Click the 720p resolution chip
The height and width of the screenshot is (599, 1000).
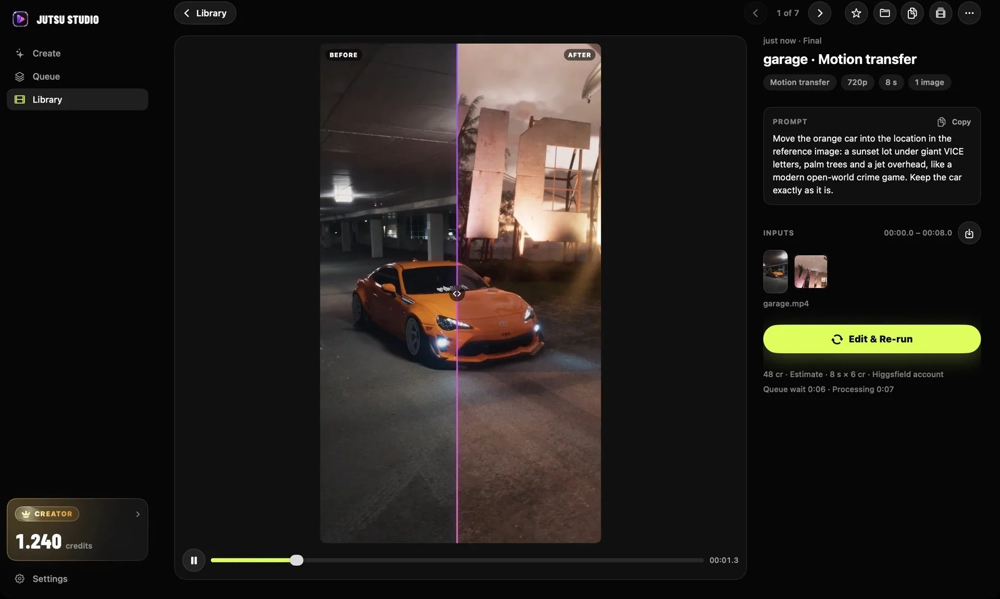click(857, 82)
